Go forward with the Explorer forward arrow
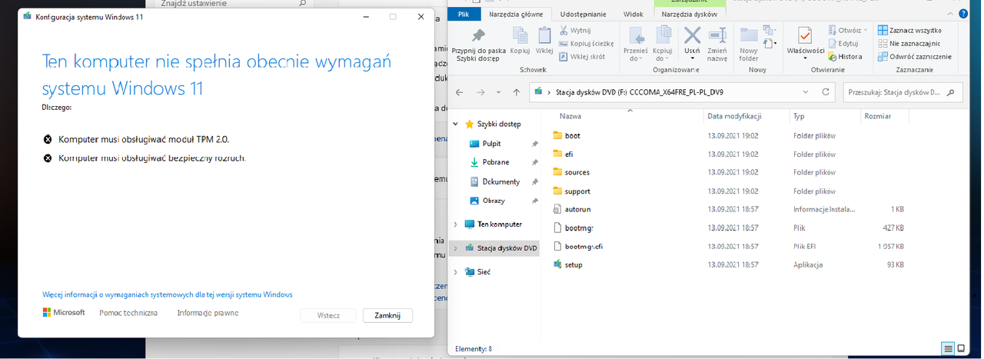The height and width of the screenshot is (359, 984). pyautogui.click(x=480, y=92)
